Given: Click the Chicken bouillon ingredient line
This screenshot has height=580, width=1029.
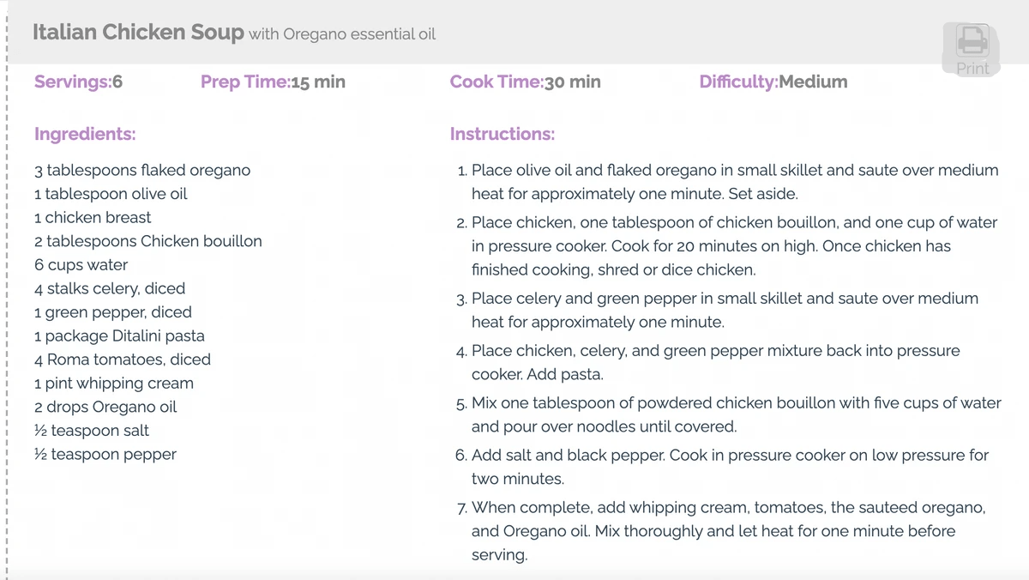Looking at the screenshot, I should [148, 241].
